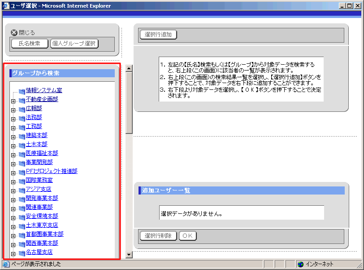Expand the 工務部 tree node

(13, 128)
